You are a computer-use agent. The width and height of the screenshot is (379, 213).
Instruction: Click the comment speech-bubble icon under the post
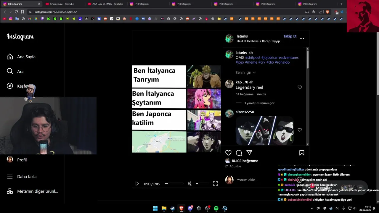pyautogui.click(x=239, y=153)
